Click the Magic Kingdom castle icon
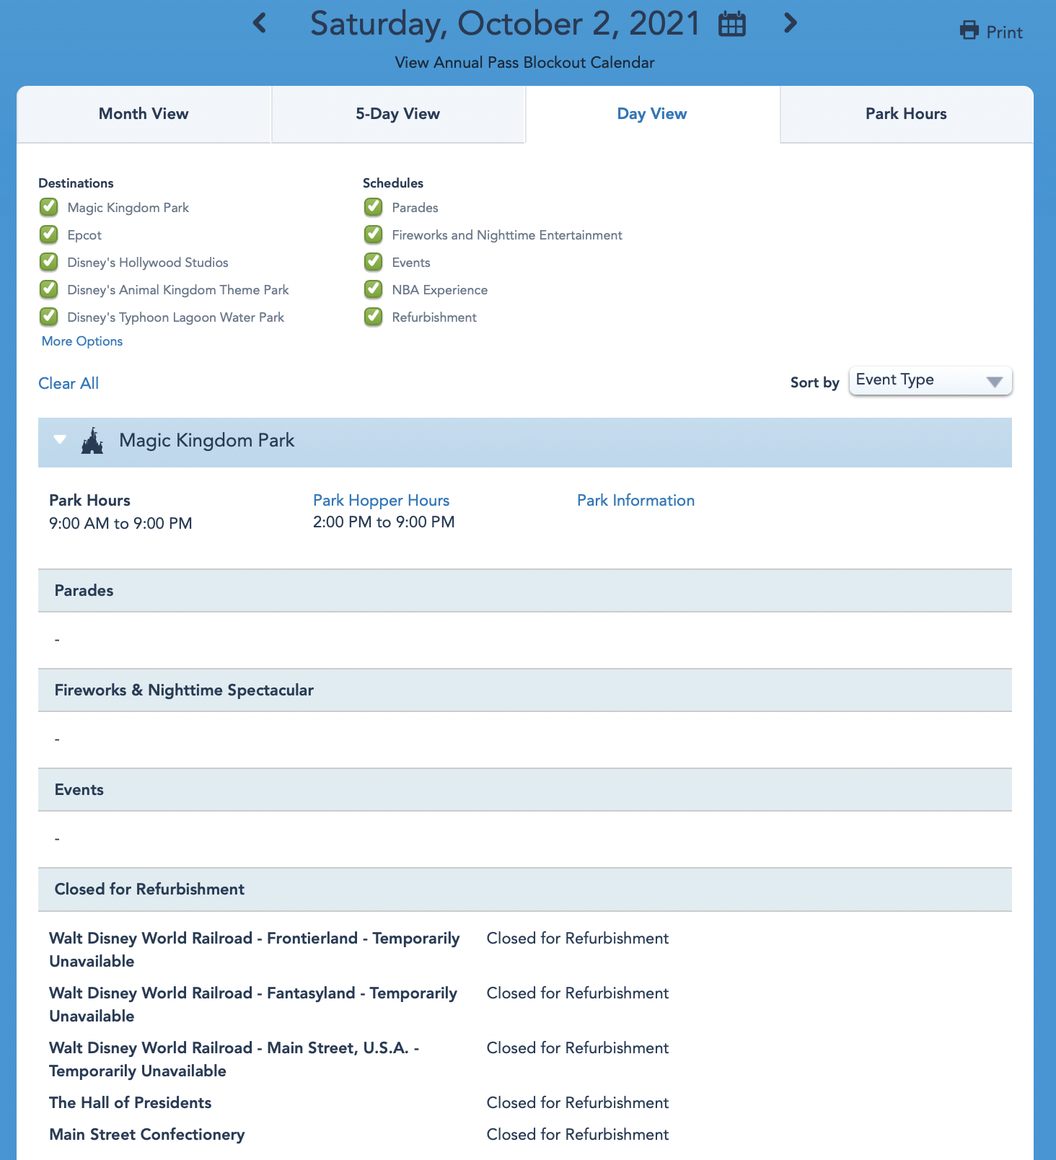The image size is (1056, 1160). [92, 440]
